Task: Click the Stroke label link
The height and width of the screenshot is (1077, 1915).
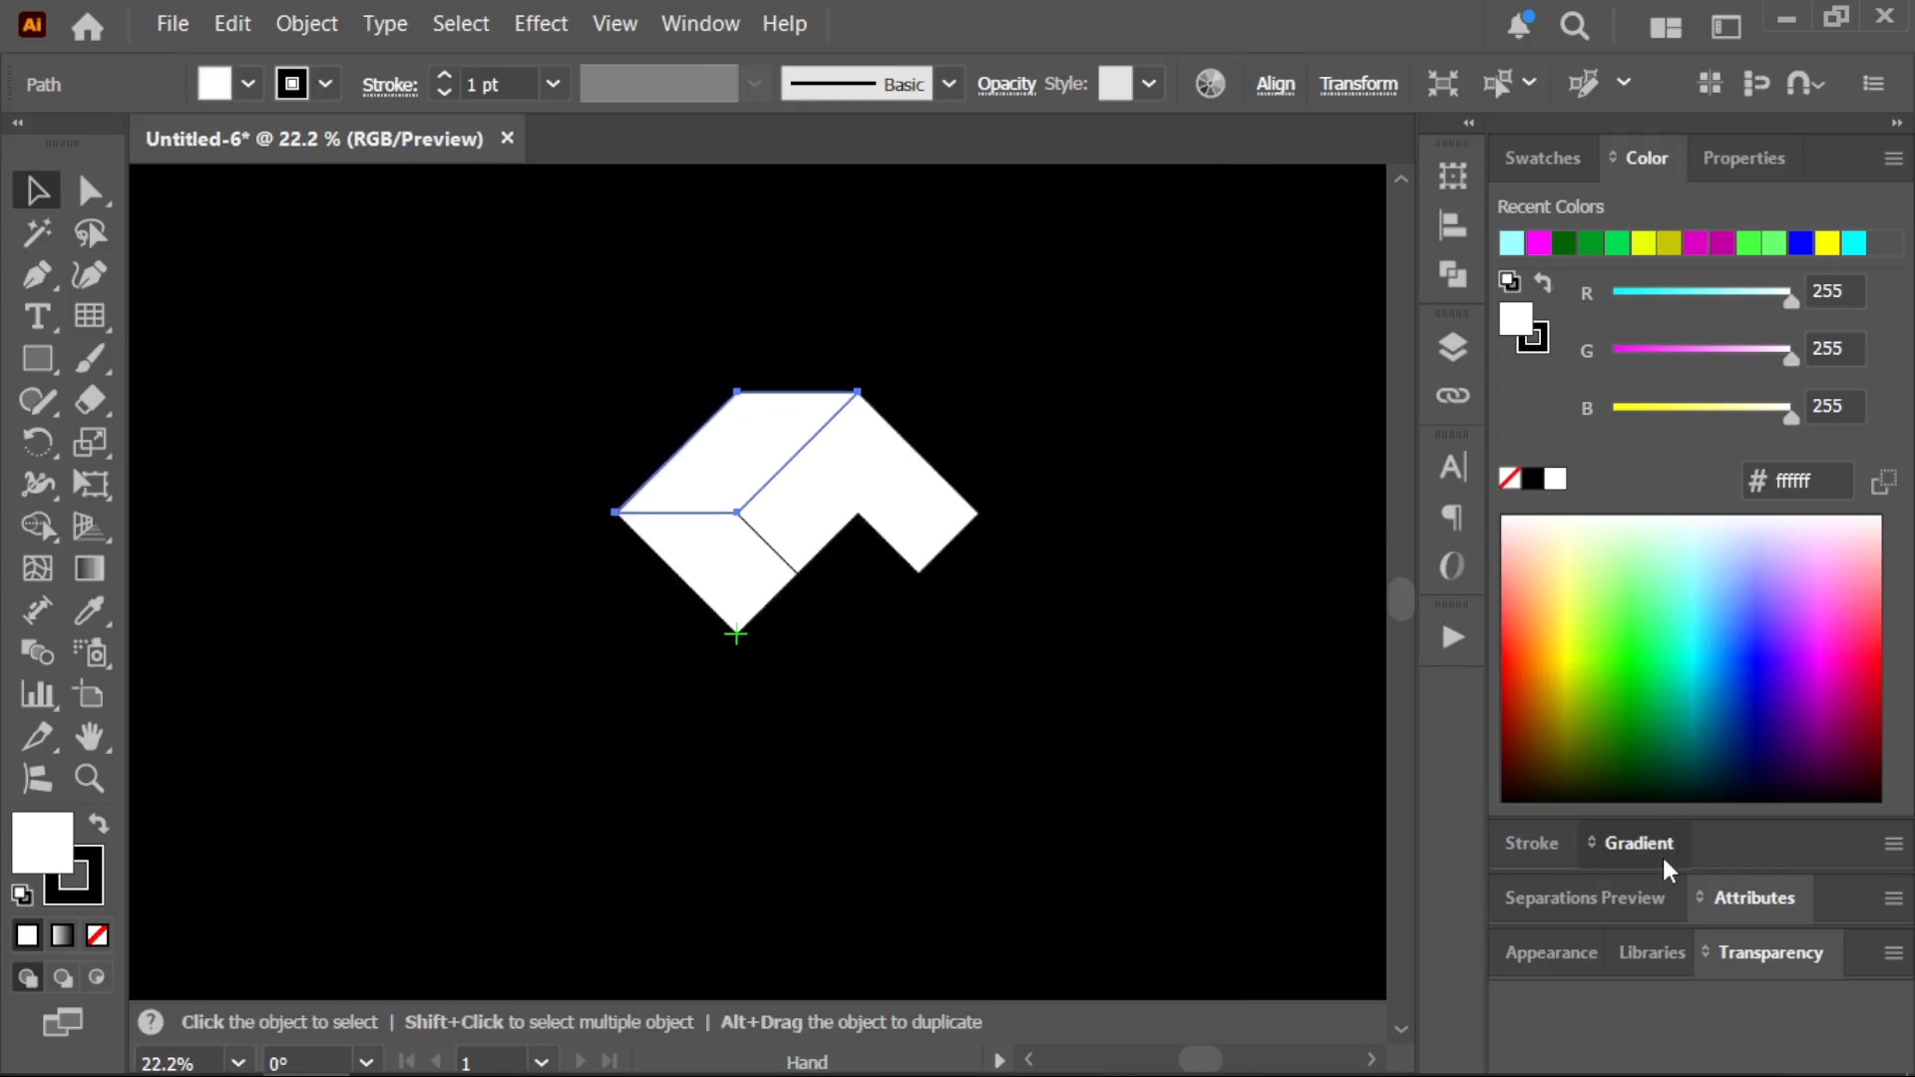Action: [389, 85]
